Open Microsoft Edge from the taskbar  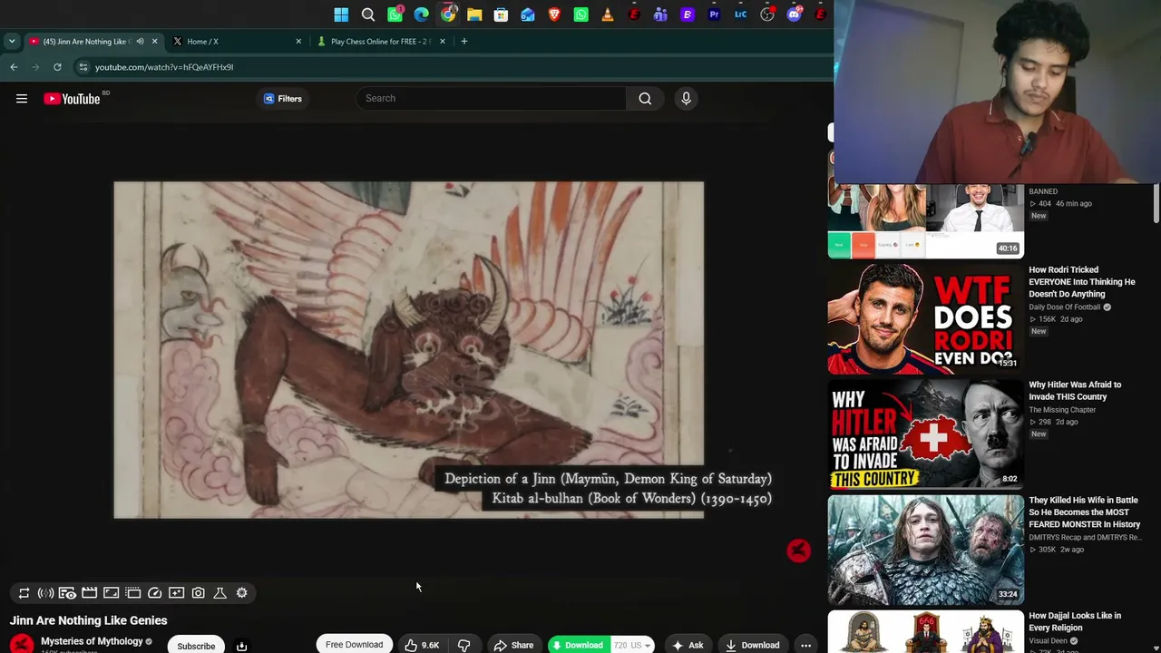(x=422, y=15)
